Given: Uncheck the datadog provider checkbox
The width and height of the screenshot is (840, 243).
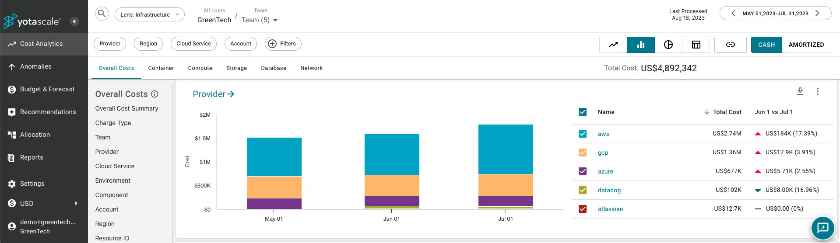Looking at the screenshot, I should click(583, 190).
